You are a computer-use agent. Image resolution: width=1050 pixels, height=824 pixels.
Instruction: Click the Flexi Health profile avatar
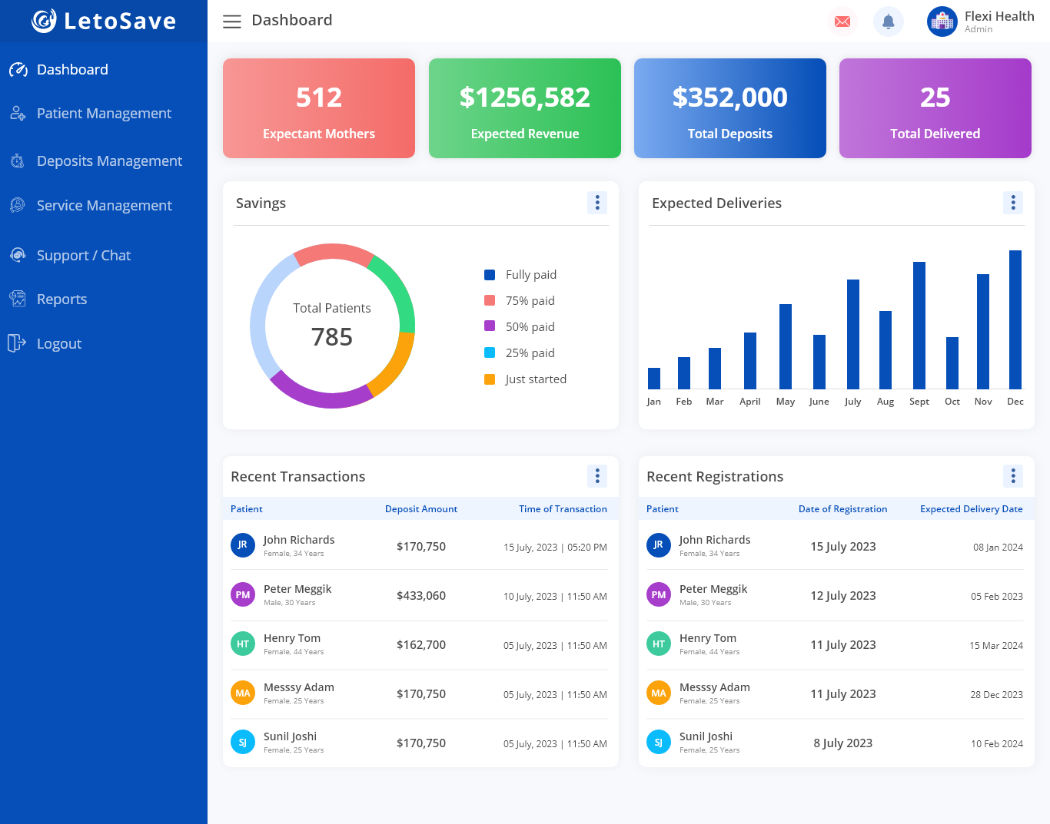(x=942, y=22)
